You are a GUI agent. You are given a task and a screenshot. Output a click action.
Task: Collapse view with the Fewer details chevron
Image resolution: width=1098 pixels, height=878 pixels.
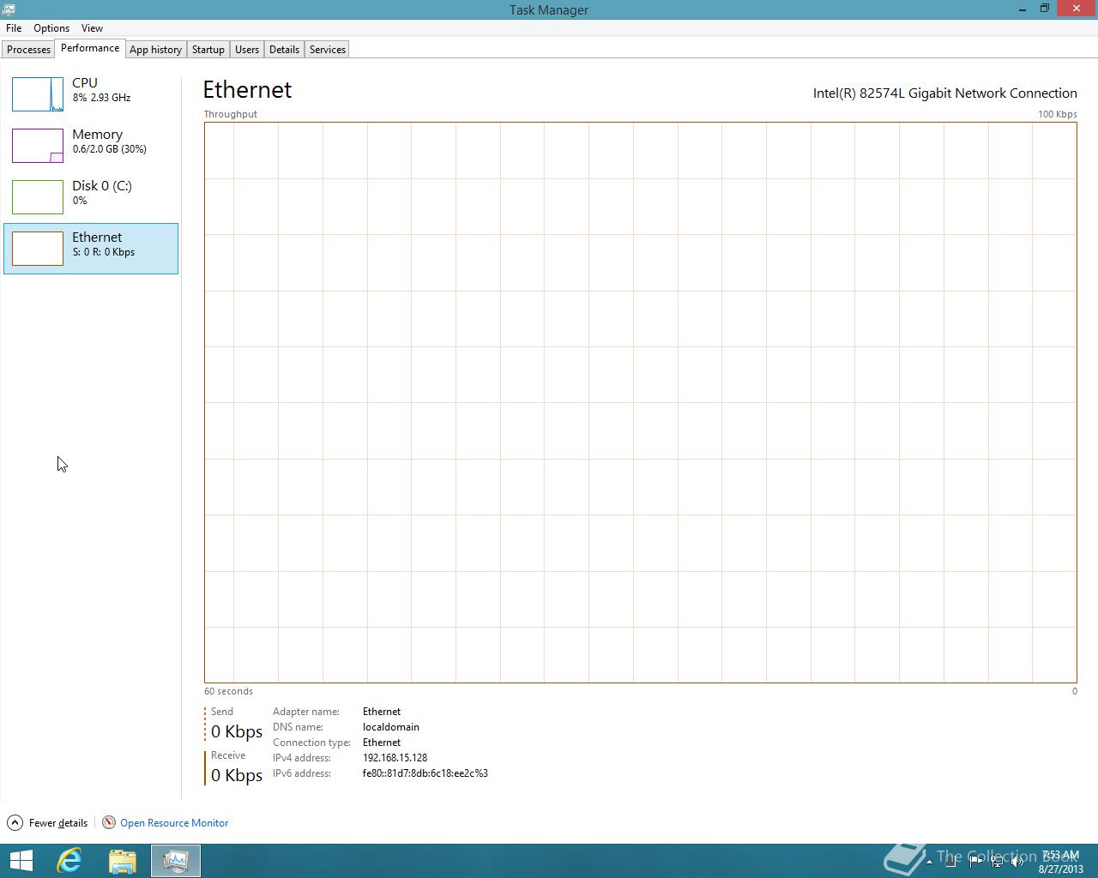(x=15, y=823)
